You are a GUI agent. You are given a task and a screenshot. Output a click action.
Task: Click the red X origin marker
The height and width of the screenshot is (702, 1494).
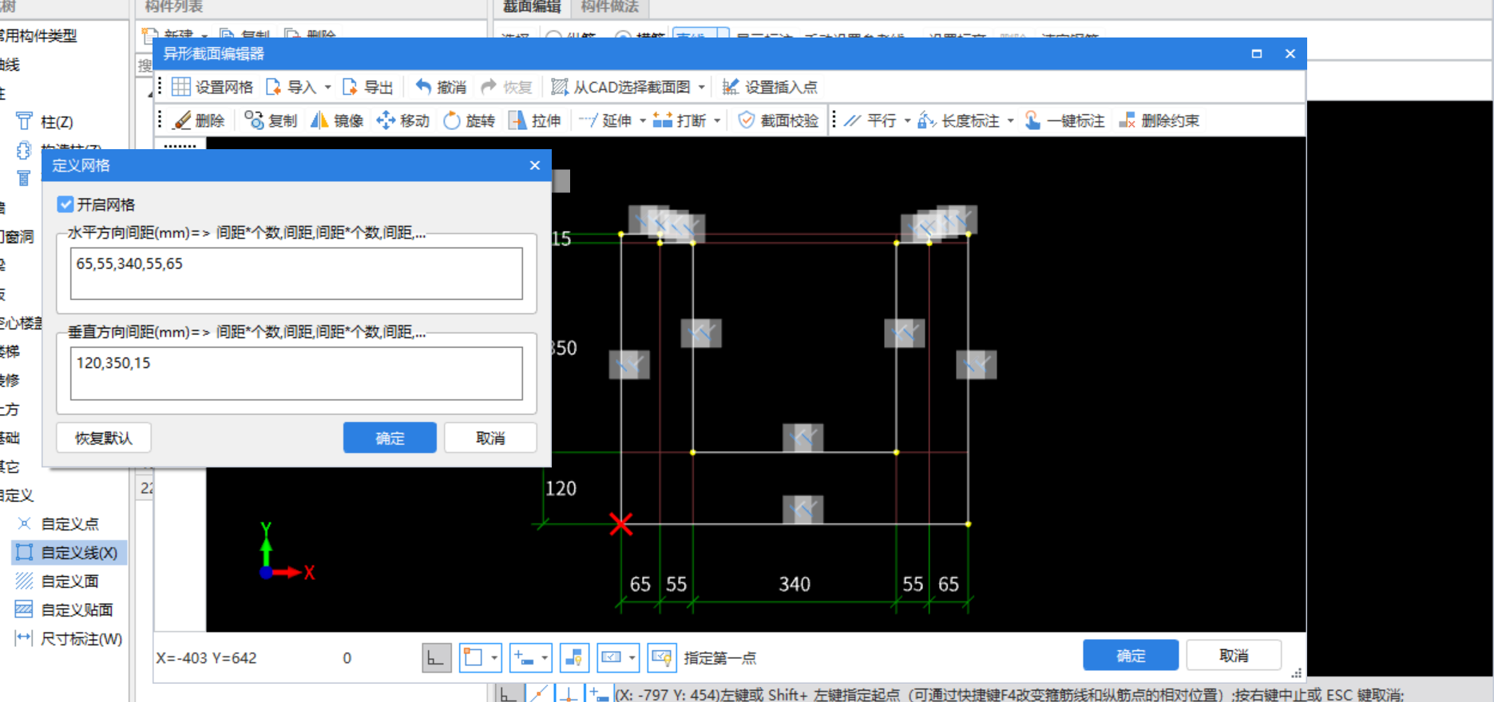(x=621, y=524)
